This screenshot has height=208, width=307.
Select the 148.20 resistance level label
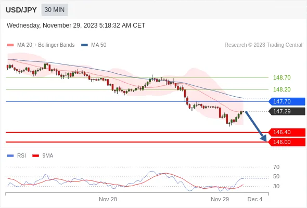(x=282, y=89)
